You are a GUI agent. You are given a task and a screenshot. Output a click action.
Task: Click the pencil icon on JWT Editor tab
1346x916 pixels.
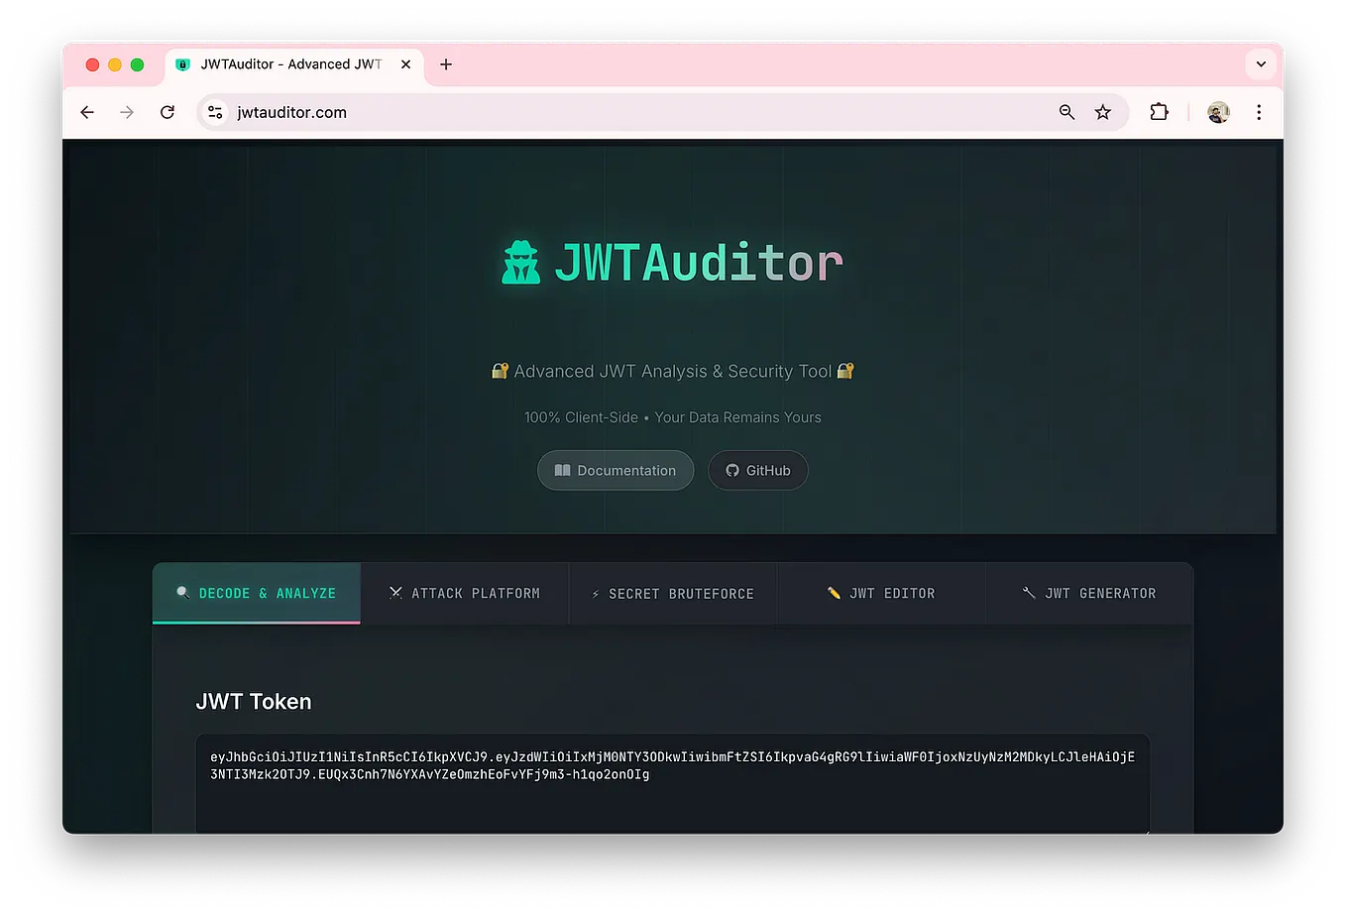835,593
